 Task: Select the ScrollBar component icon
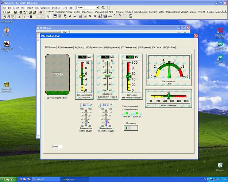(x=110, y=16)
